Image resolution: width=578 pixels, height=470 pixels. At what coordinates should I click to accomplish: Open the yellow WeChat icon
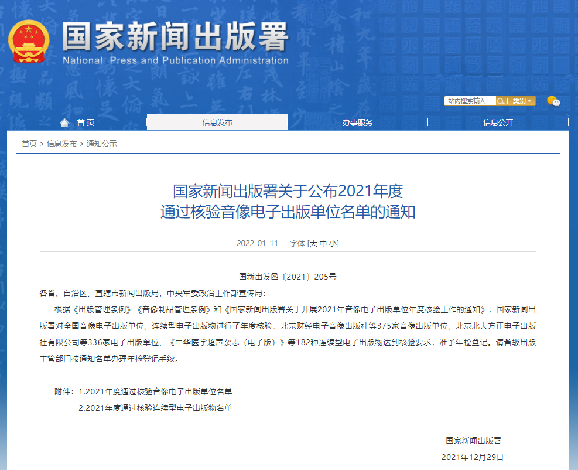550,100
